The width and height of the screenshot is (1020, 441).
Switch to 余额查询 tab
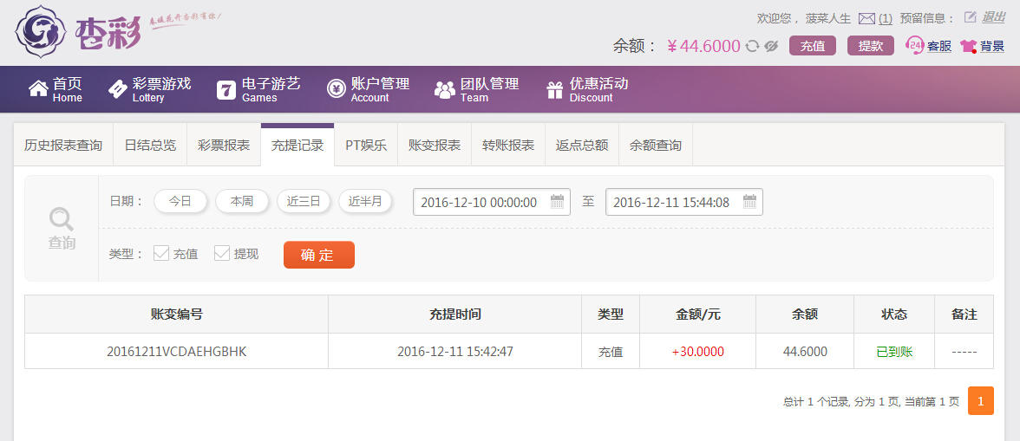[x=655, y=145]
